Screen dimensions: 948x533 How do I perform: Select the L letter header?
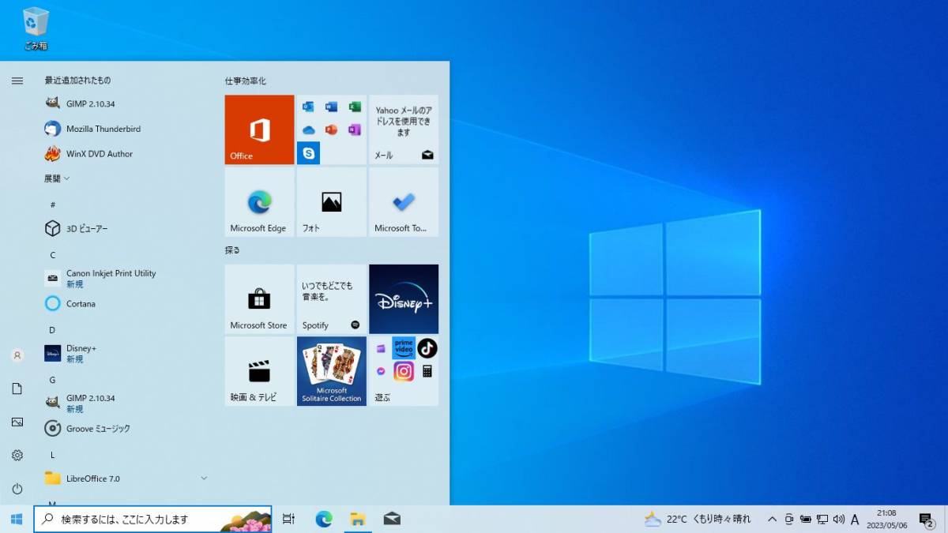point(52,455)
